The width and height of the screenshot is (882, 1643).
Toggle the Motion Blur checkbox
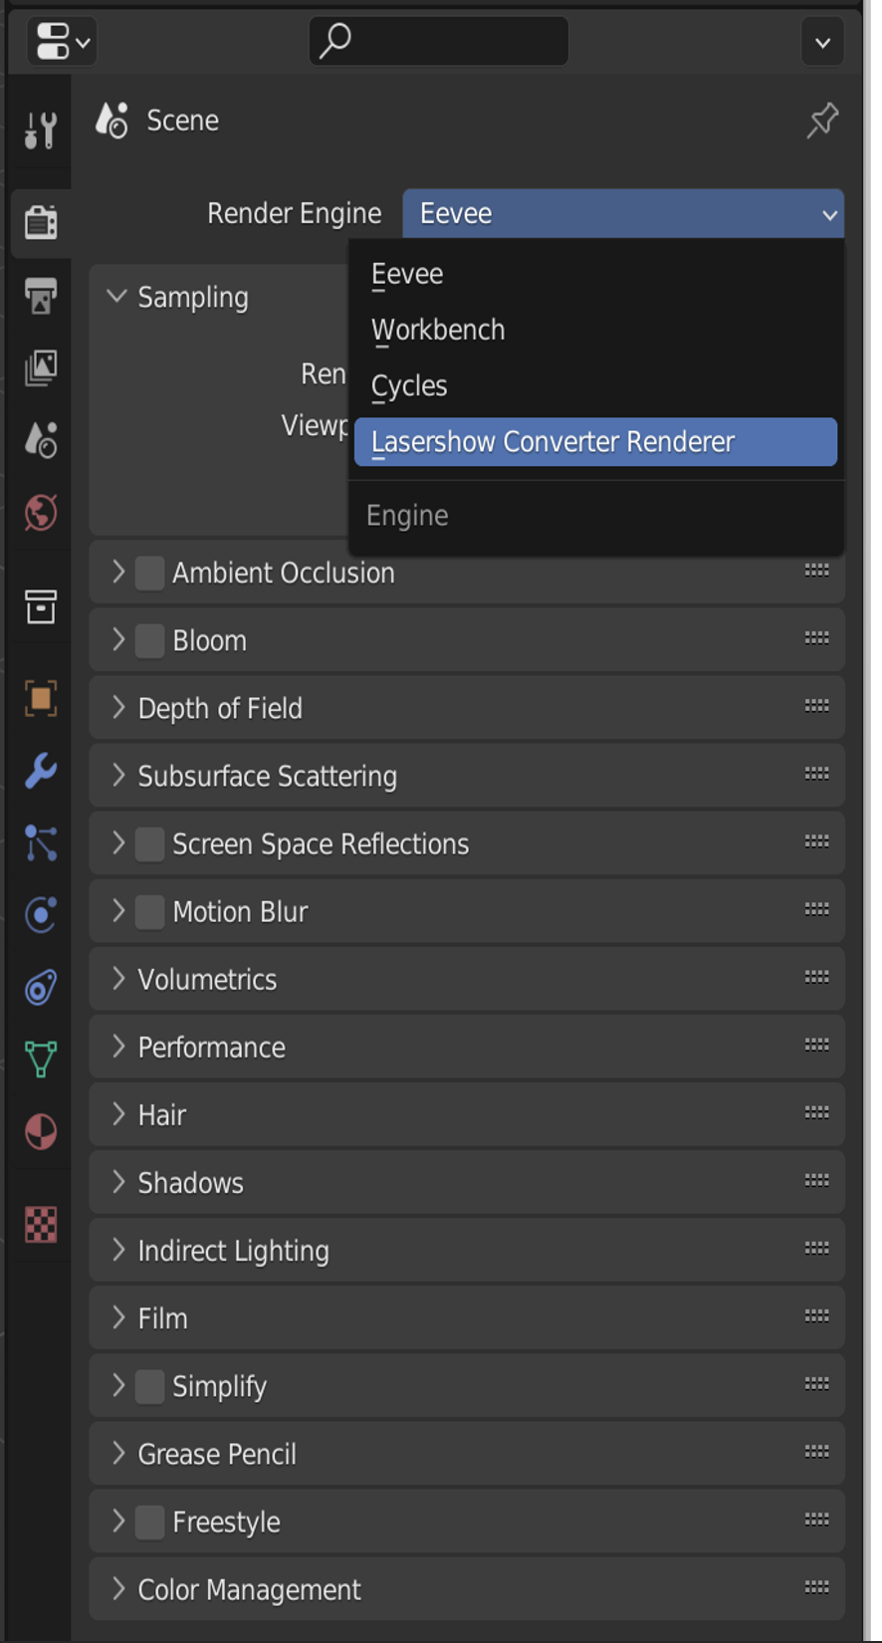point(149,912)
